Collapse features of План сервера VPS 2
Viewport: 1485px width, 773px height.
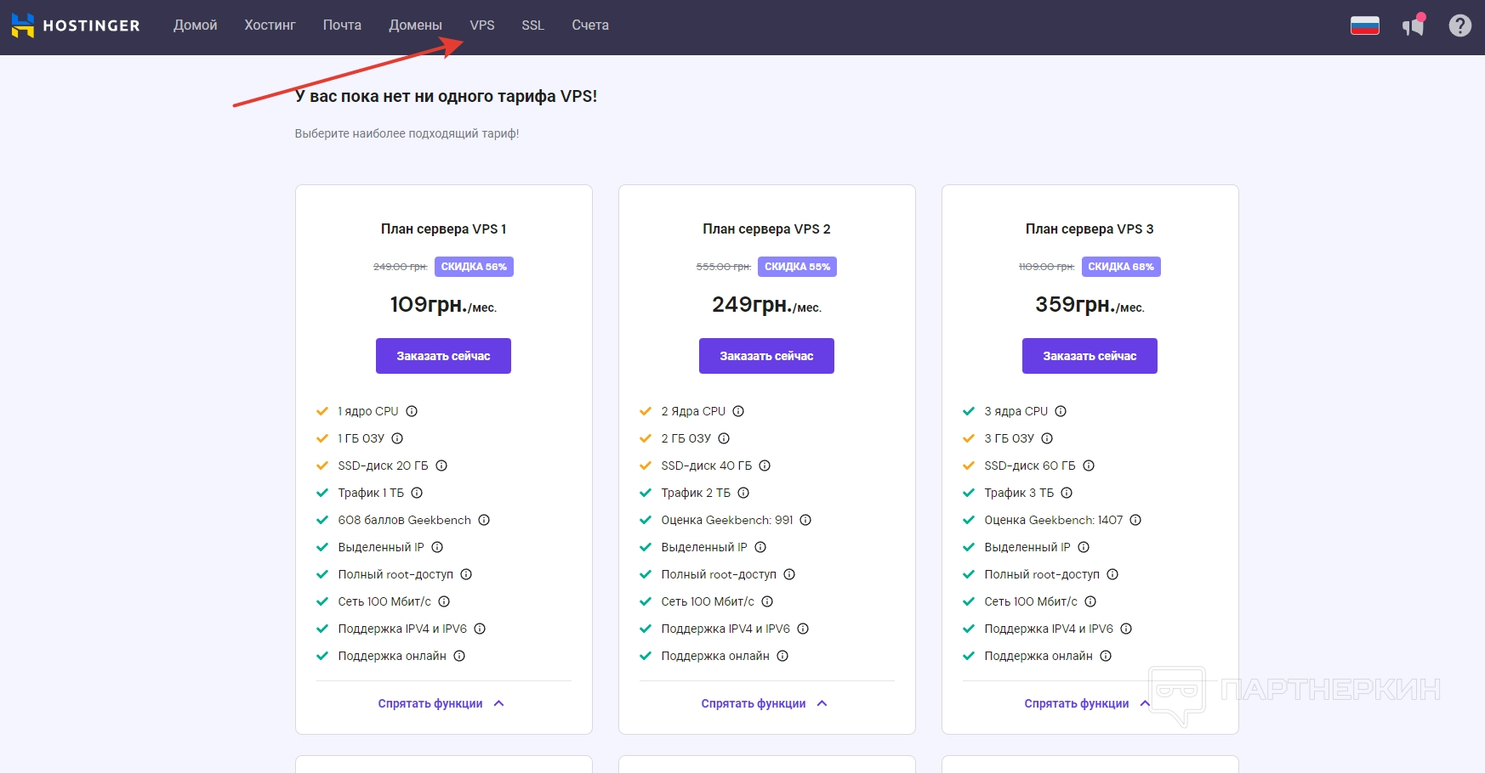tap(764, 703)
